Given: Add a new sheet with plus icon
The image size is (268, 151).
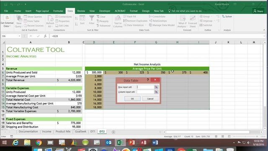Looking at the screenshot, I should tap(113, 132).
